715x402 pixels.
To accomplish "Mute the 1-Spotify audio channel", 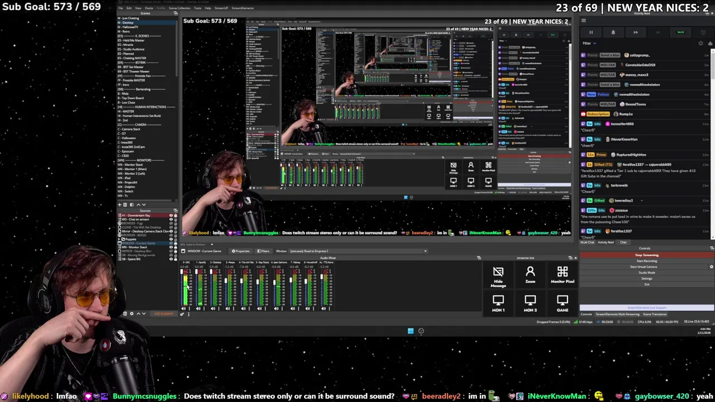I will coord(198,308).
